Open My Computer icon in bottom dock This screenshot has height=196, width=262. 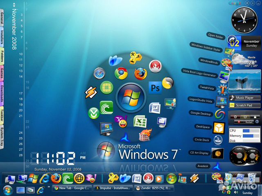[10, 179]
